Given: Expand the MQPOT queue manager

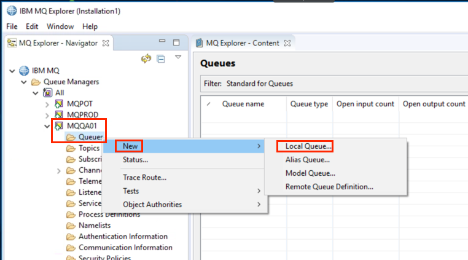Looking at the screenshot, I should click(47, 104).
